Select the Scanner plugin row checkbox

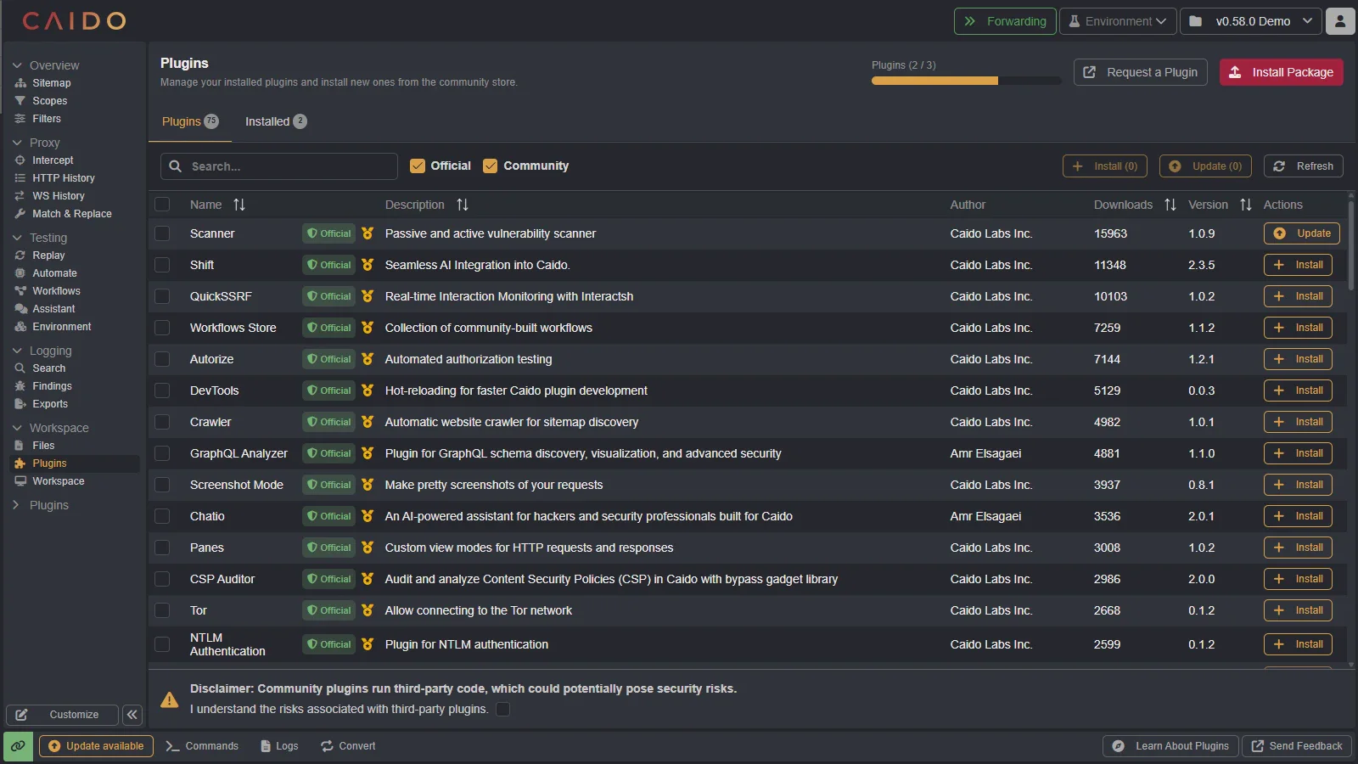[162, 233]
